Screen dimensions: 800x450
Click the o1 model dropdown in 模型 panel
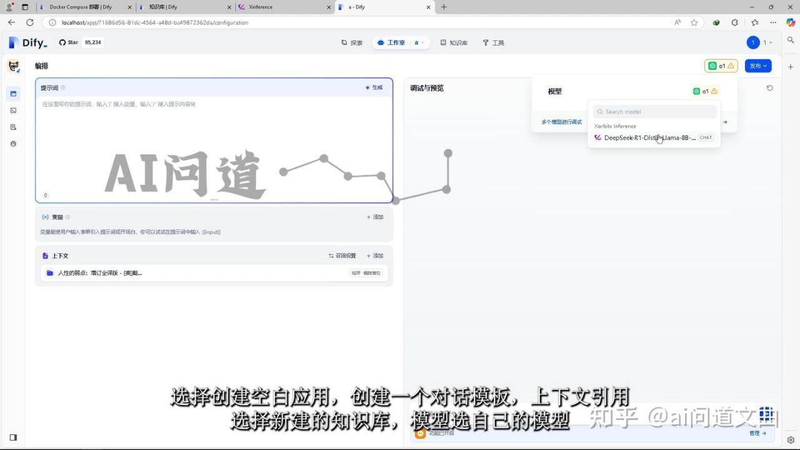(x=705, y=91)
